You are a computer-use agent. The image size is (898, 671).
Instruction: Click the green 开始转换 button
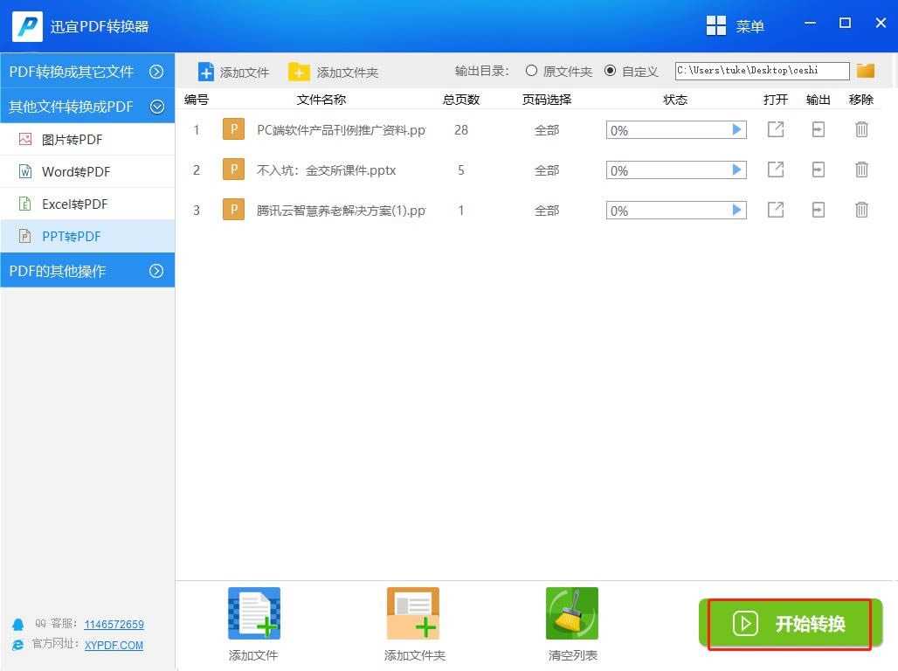click(791, 624)
